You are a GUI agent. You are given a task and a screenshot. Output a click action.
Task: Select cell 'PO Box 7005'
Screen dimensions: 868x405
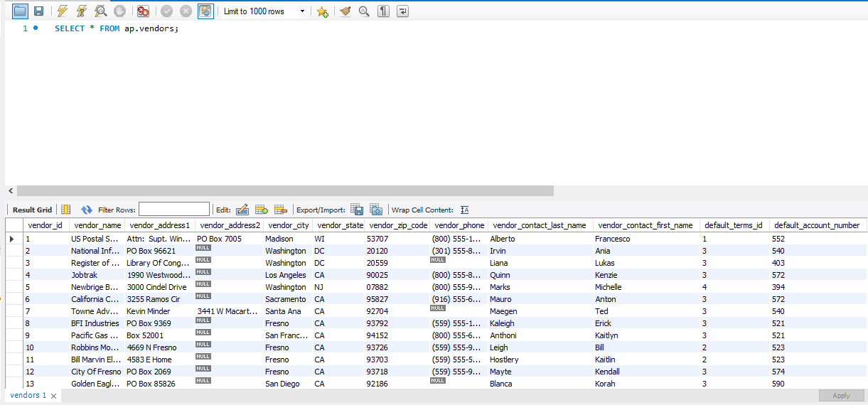click(x=229, y=239)
